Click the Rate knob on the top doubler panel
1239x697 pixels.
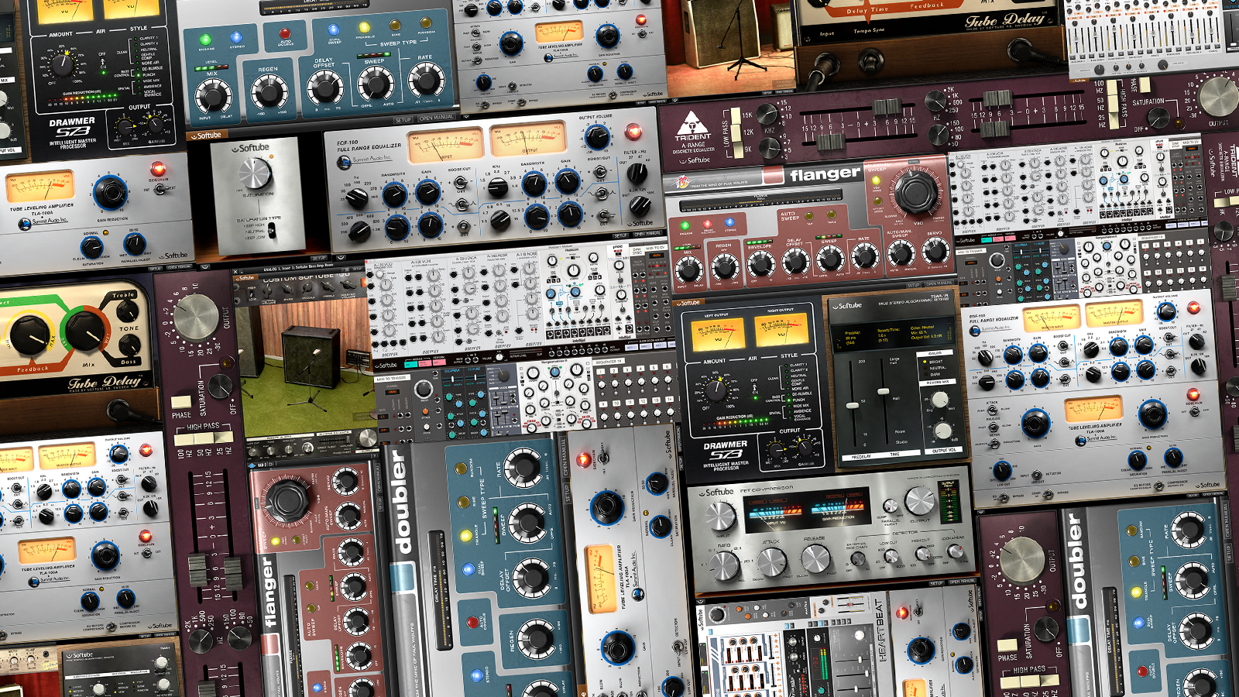click(x=424, y=78)
